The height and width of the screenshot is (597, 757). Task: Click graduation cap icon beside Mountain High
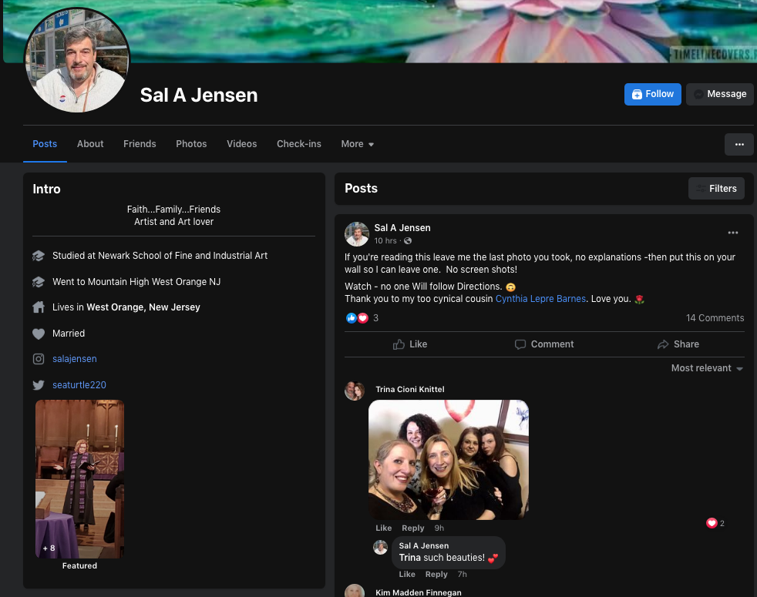tap(39, 282)
